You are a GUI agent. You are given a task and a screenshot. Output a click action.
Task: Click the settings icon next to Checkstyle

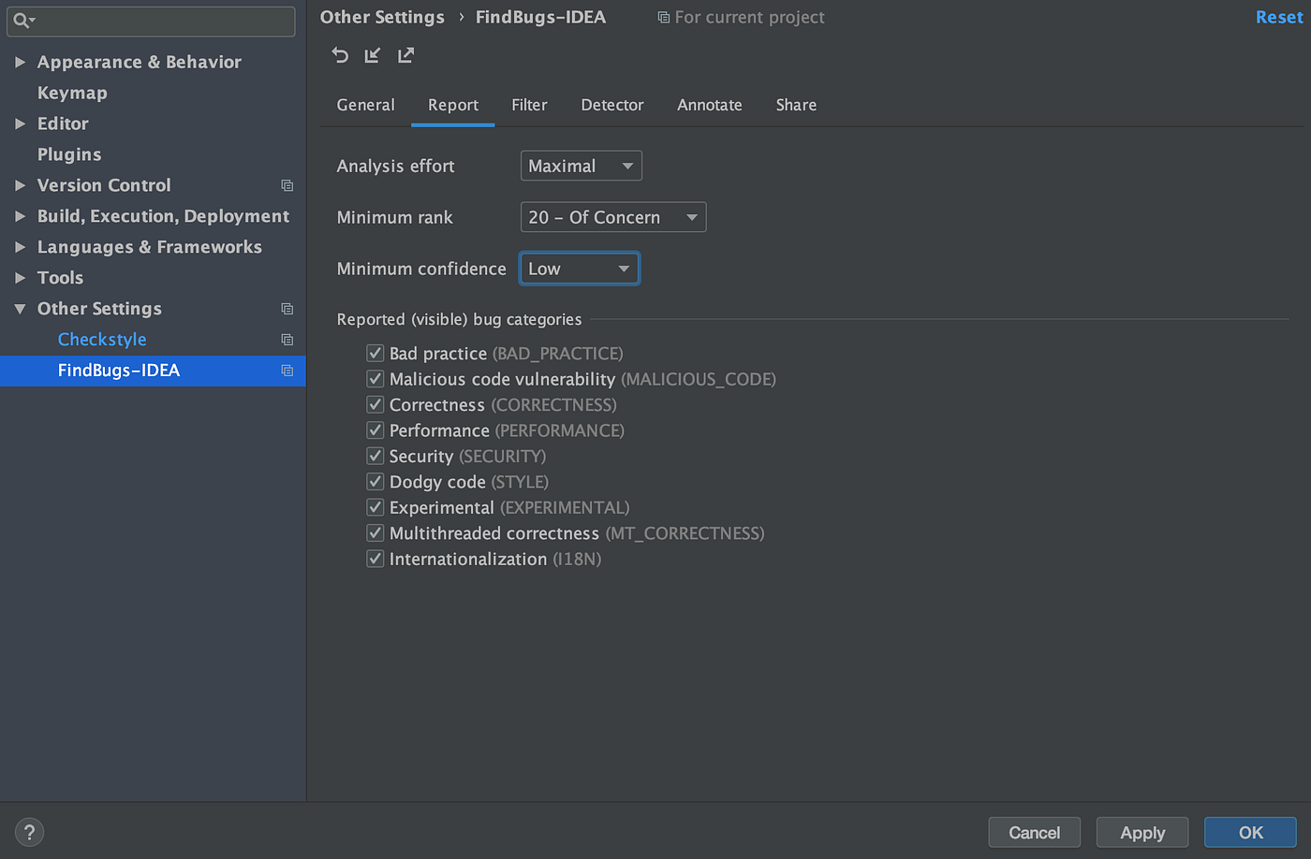click(287, 340)
